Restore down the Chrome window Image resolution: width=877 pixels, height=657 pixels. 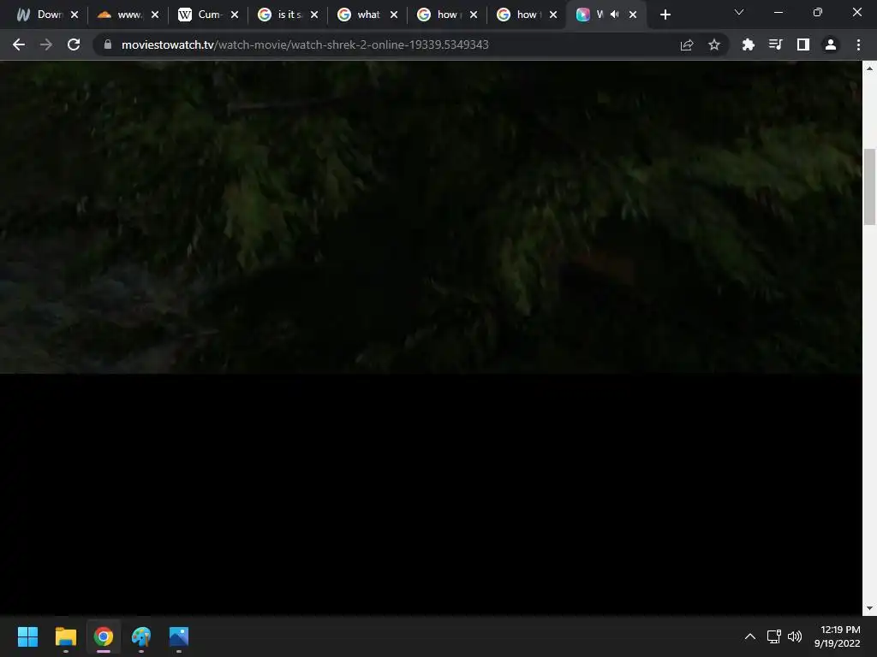coord(818,12)
